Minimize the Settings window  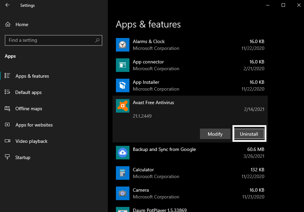[268, 5]
